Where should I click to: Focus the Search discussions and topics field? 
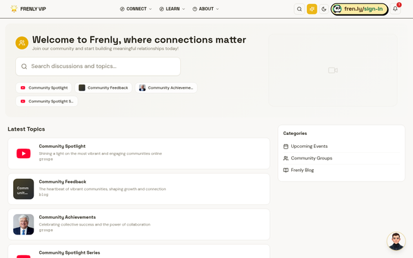click(98, 66)
